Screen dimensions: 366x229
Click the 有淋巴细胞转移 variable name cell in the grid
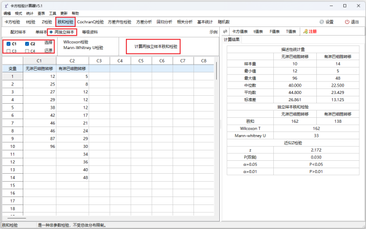tap(72, 68)
